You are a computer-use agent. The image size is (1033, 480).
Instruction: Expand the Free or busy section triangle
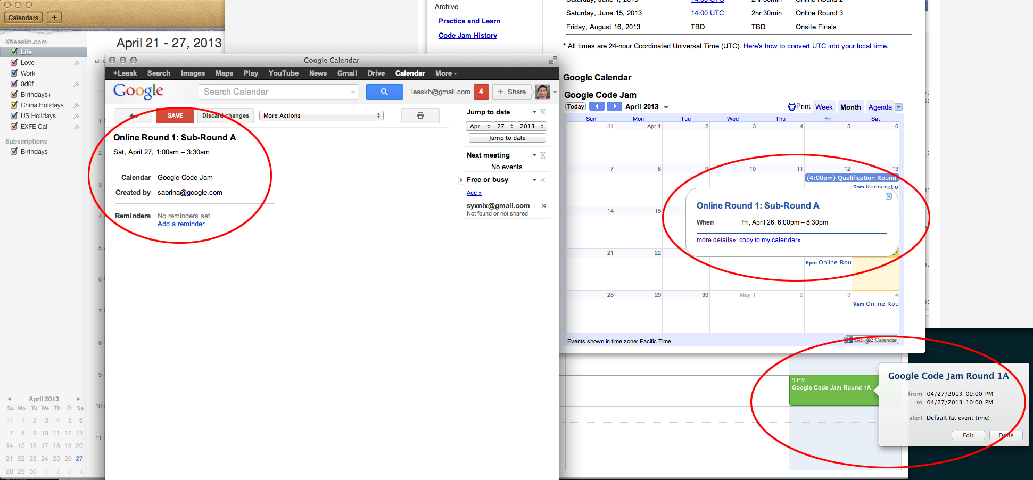pos(461,180)
